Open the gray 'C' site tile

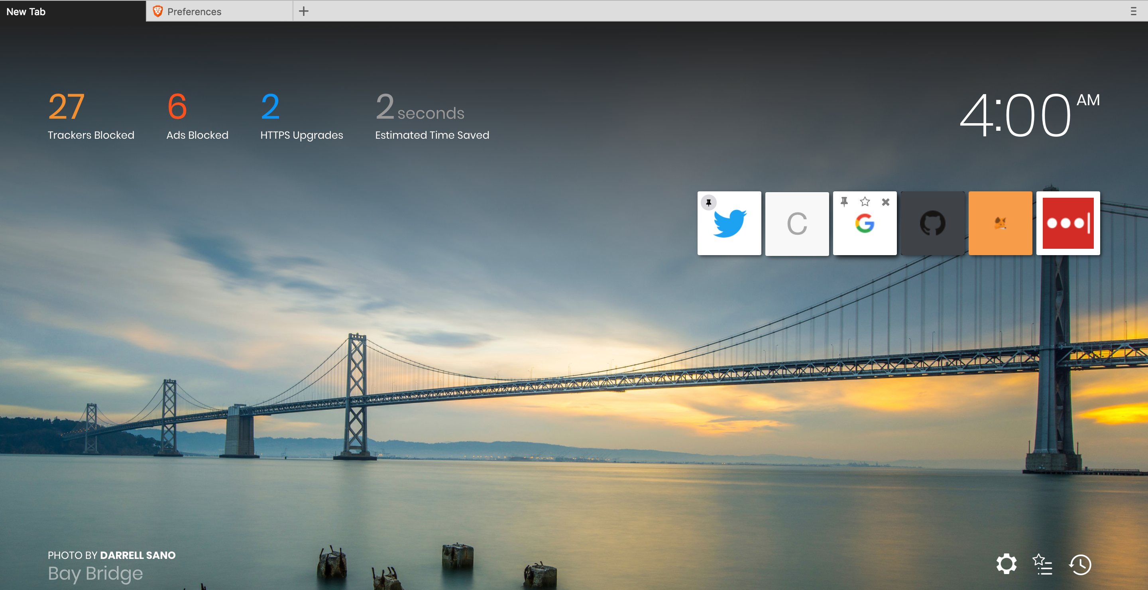[797, 224]
